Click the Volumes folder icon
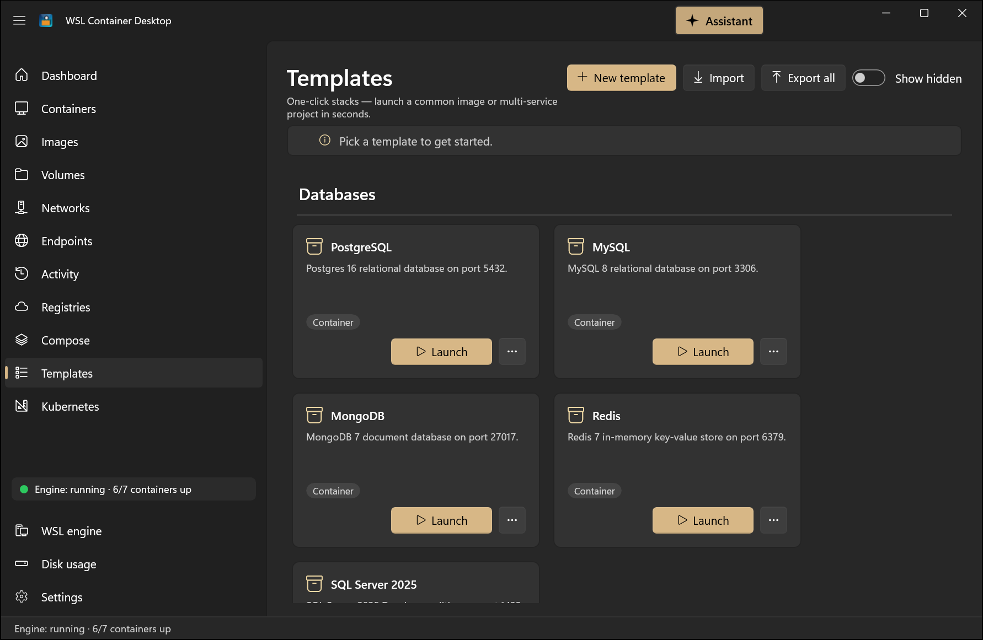 (22, 175)
